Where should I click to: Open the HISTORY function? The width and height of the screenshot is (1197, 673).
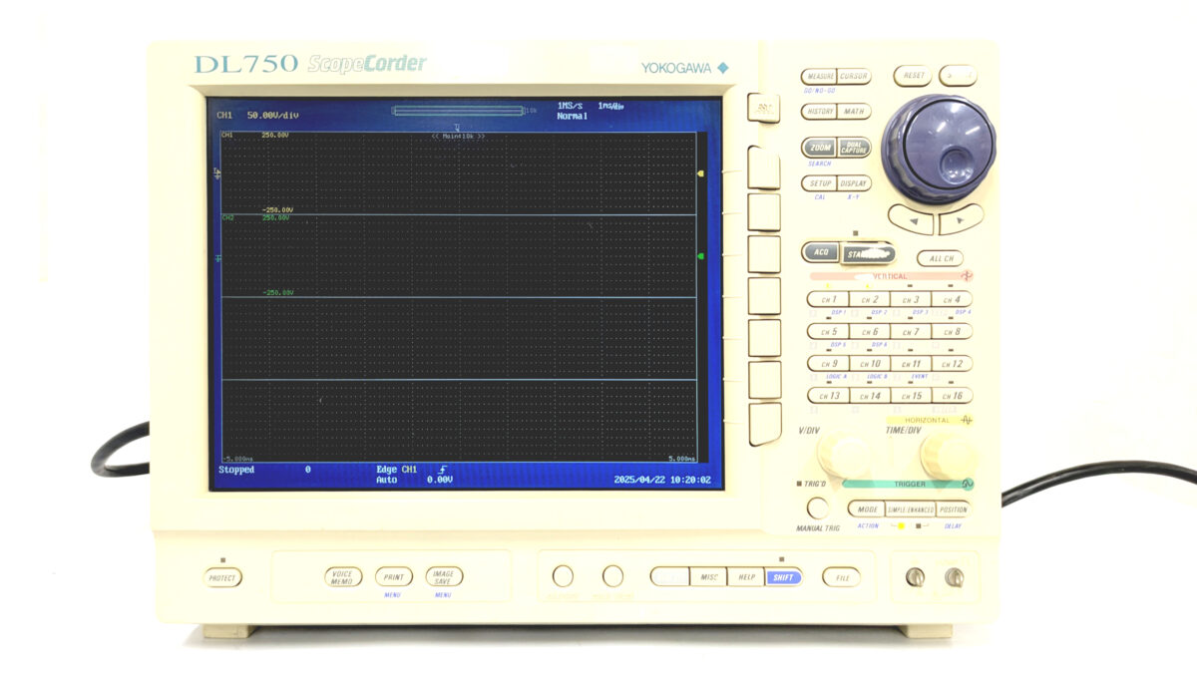click(x=819, y=112)
